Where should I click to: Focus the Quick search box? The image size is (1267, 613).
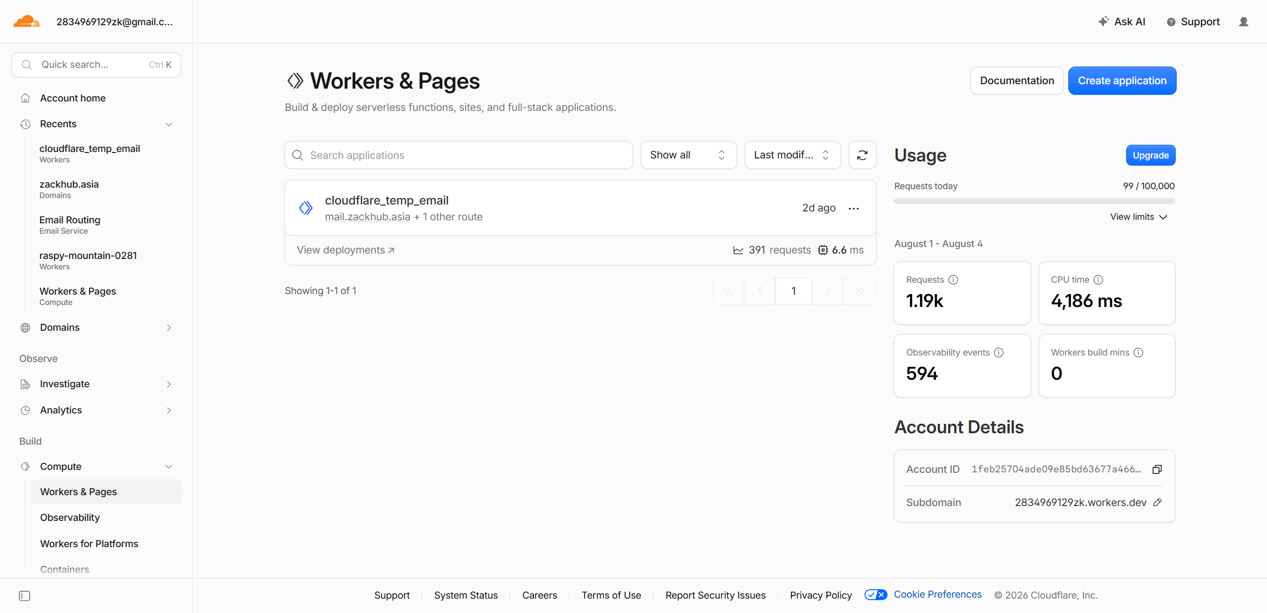[x=97, y=65]
